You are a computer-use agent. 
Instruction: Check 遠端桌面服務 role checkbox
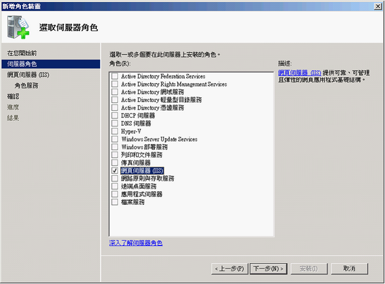coord(114,187)
